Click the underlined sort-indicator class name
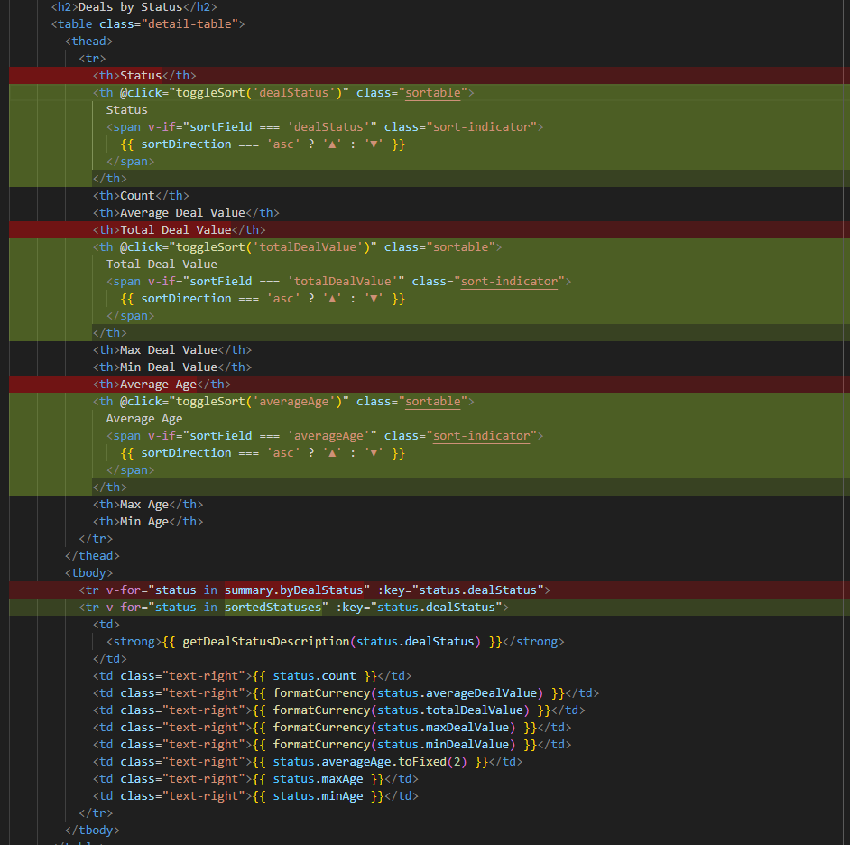This screenshot has height=845, width=850. 482,126
